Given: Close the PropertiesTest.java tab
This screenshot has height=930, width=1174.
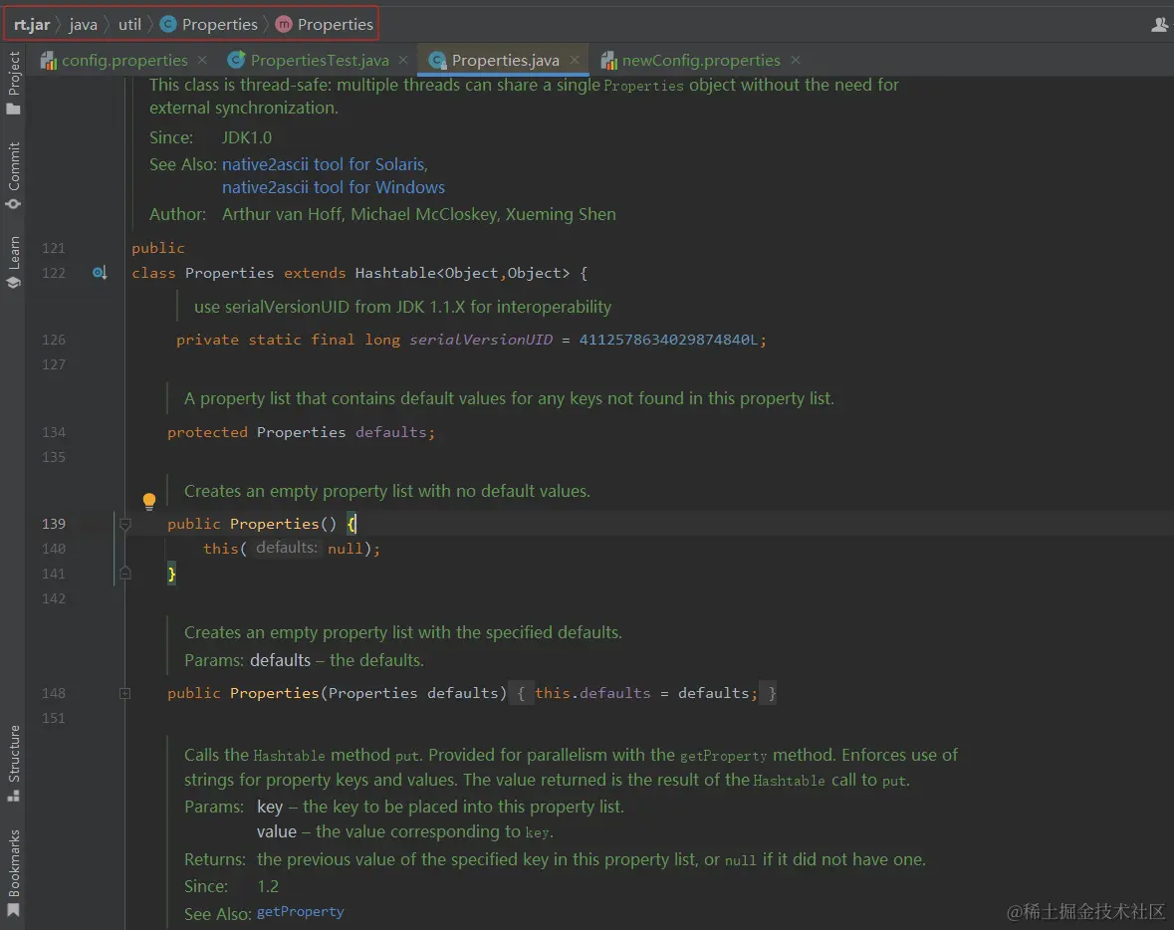Looking at the screenshot, I should [x=403, y=59].
